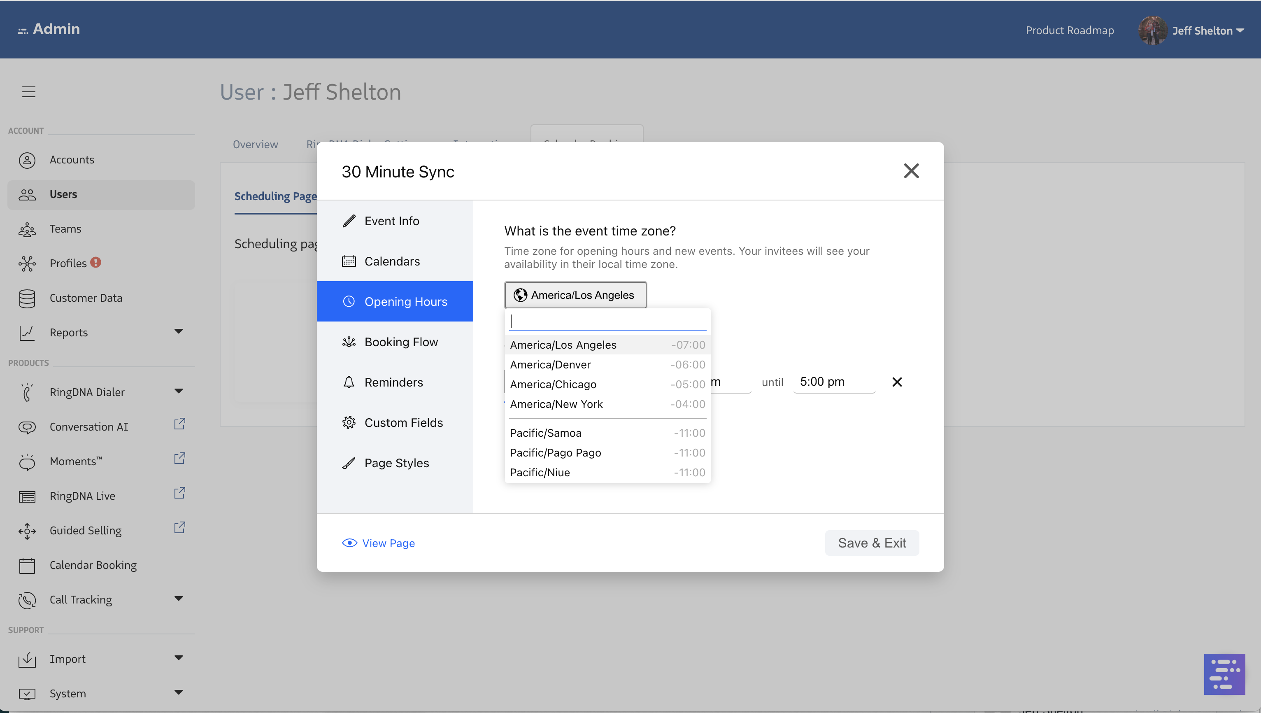Viewport: 1261px width, 713px height.
Task: Click the Calendar Booking sidebar icon
Action: tap(27, 565)
